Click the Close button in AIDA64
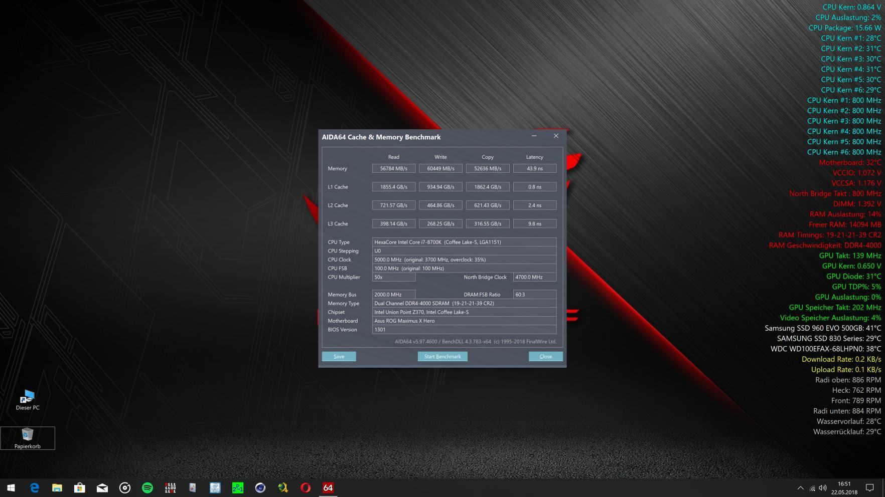This screenshot has height=497, width=885. click(546, 356)
